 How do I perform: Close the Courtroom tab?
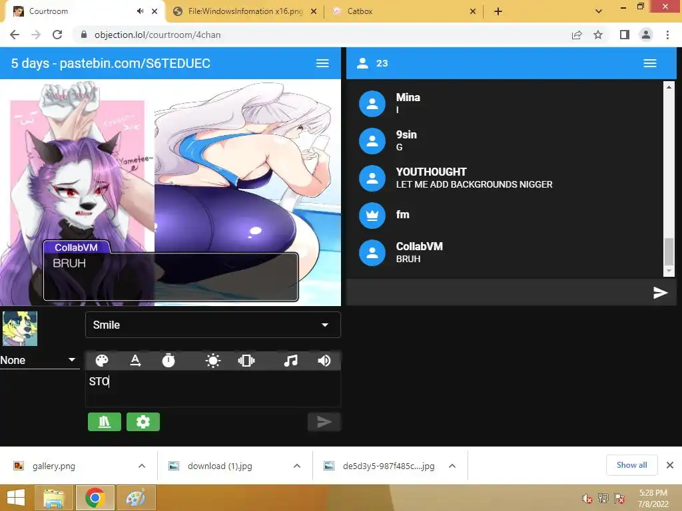(155, 11)
